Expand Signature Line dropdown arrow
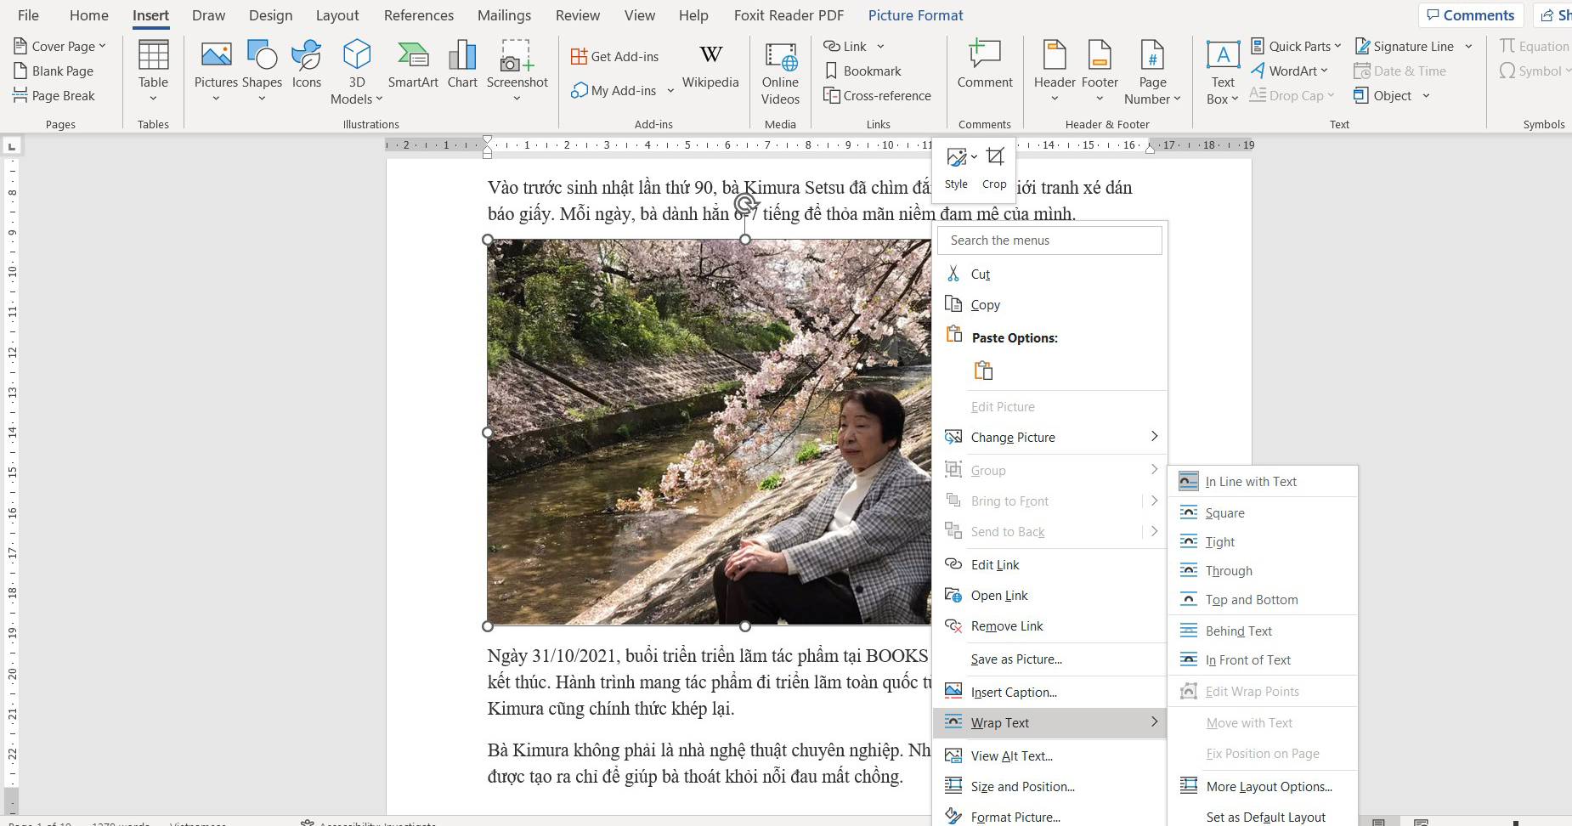The height and width of the screenshot is (826, 1572). tap(1468, 46)
